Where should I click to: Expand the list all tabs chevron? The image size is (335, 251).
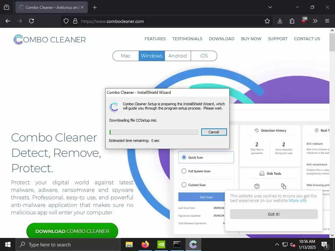pyautogui.click(x=270, y=7)
